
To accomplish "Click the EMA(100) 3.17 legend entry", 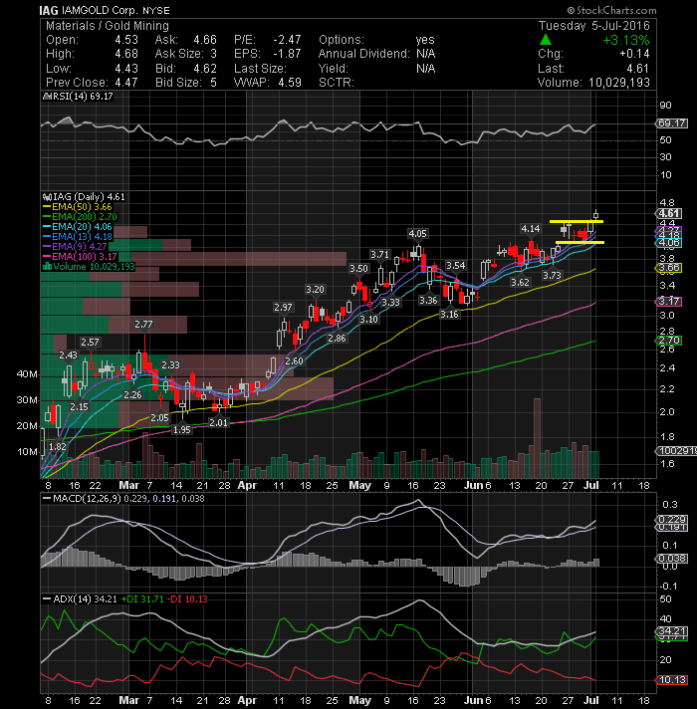I will click(80, 256).
